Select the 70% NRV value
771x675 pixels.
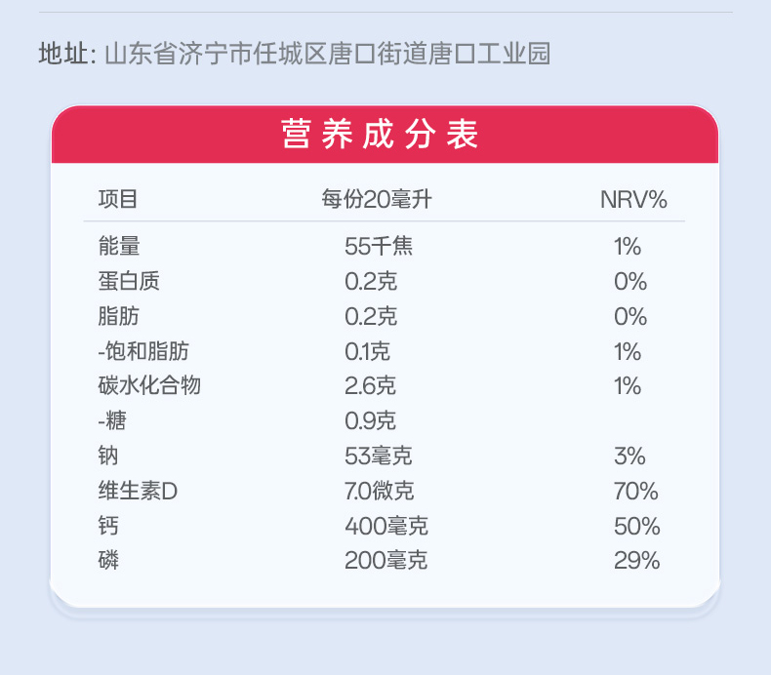click(635, 492)
